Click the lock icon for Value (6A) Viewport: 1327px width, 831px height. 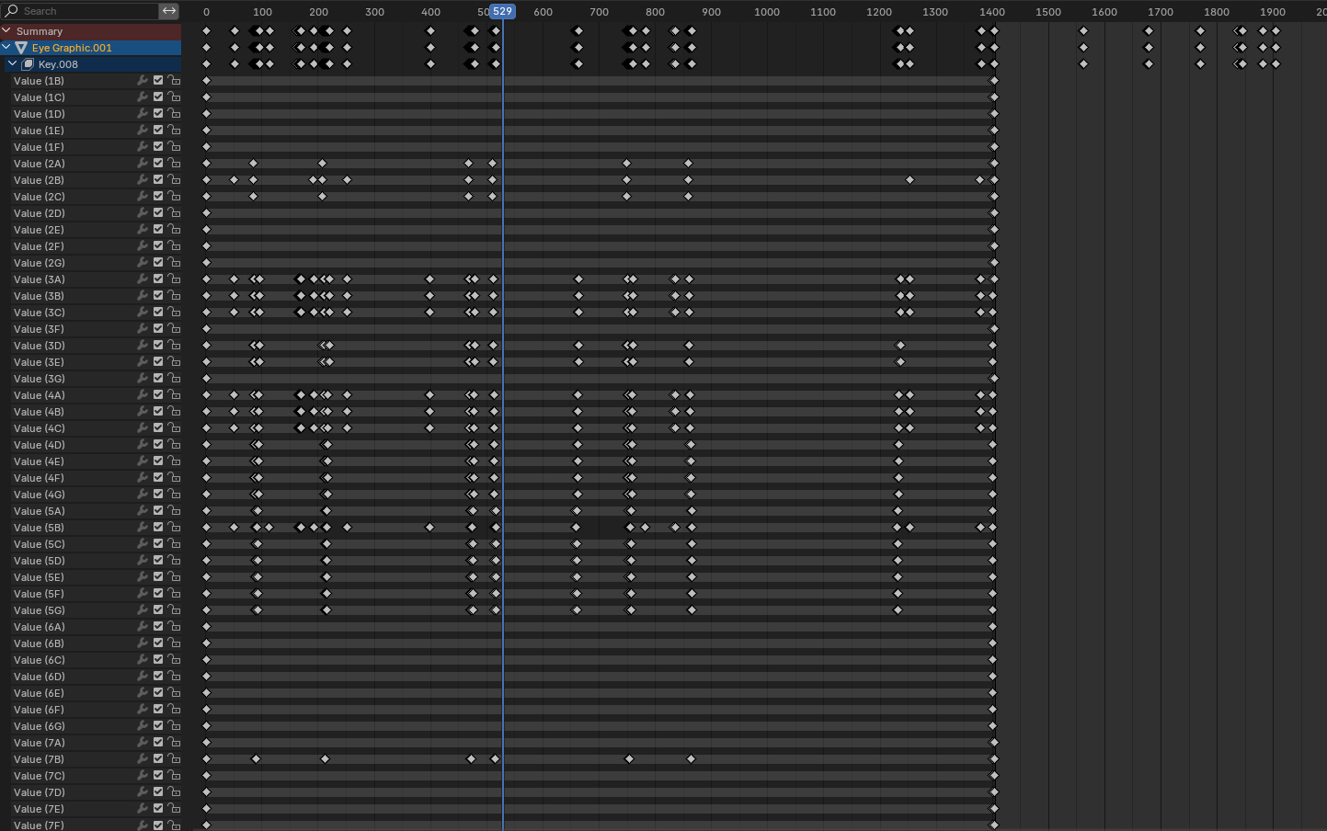click(x=174, y=627)
